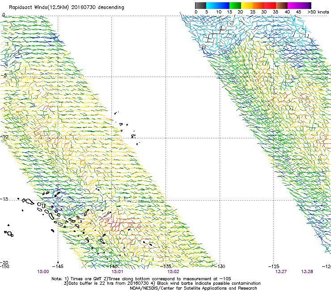This screenshot has height=291, width=331.
Task: Click the Rapidscat Winds title text
Action: point(67,8)
